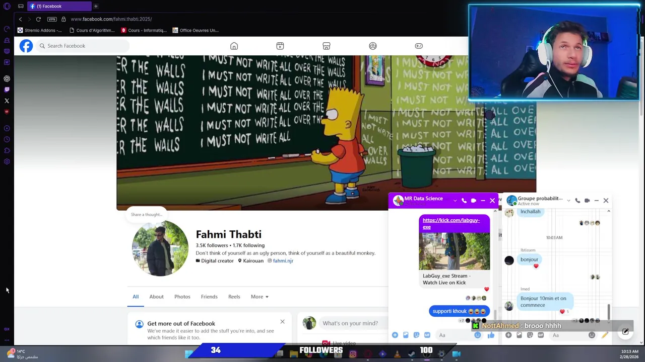Image resolution: width=645 pixels, height=362 pixels.
Task: Click the 3.5K followers link
Action: (x=212, y=245)
